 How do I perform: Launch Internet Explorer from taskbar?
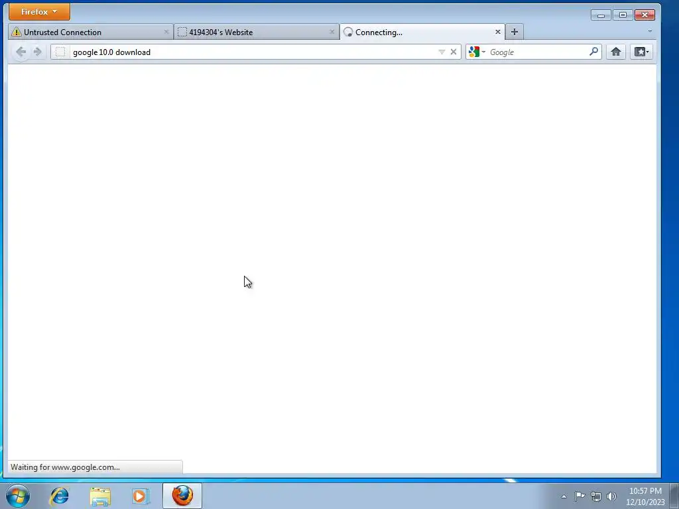59,496
